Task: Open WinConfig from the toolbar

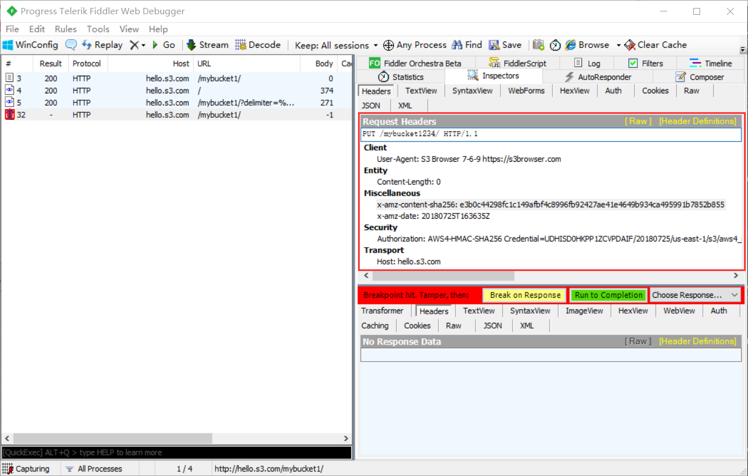Action: click(30, 45)
